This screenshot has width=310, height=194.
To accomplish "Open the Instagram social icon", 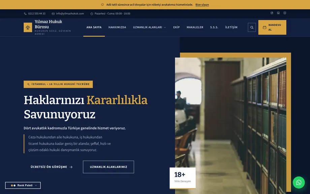I will pos(272,13).
